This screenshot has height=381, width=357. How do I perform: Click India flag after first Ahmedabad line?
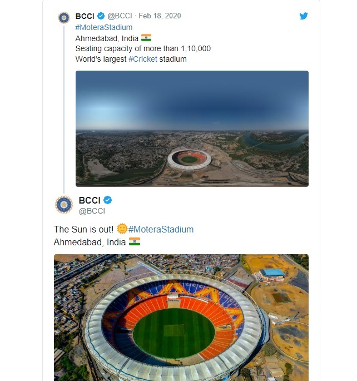(x=146, y=38)
